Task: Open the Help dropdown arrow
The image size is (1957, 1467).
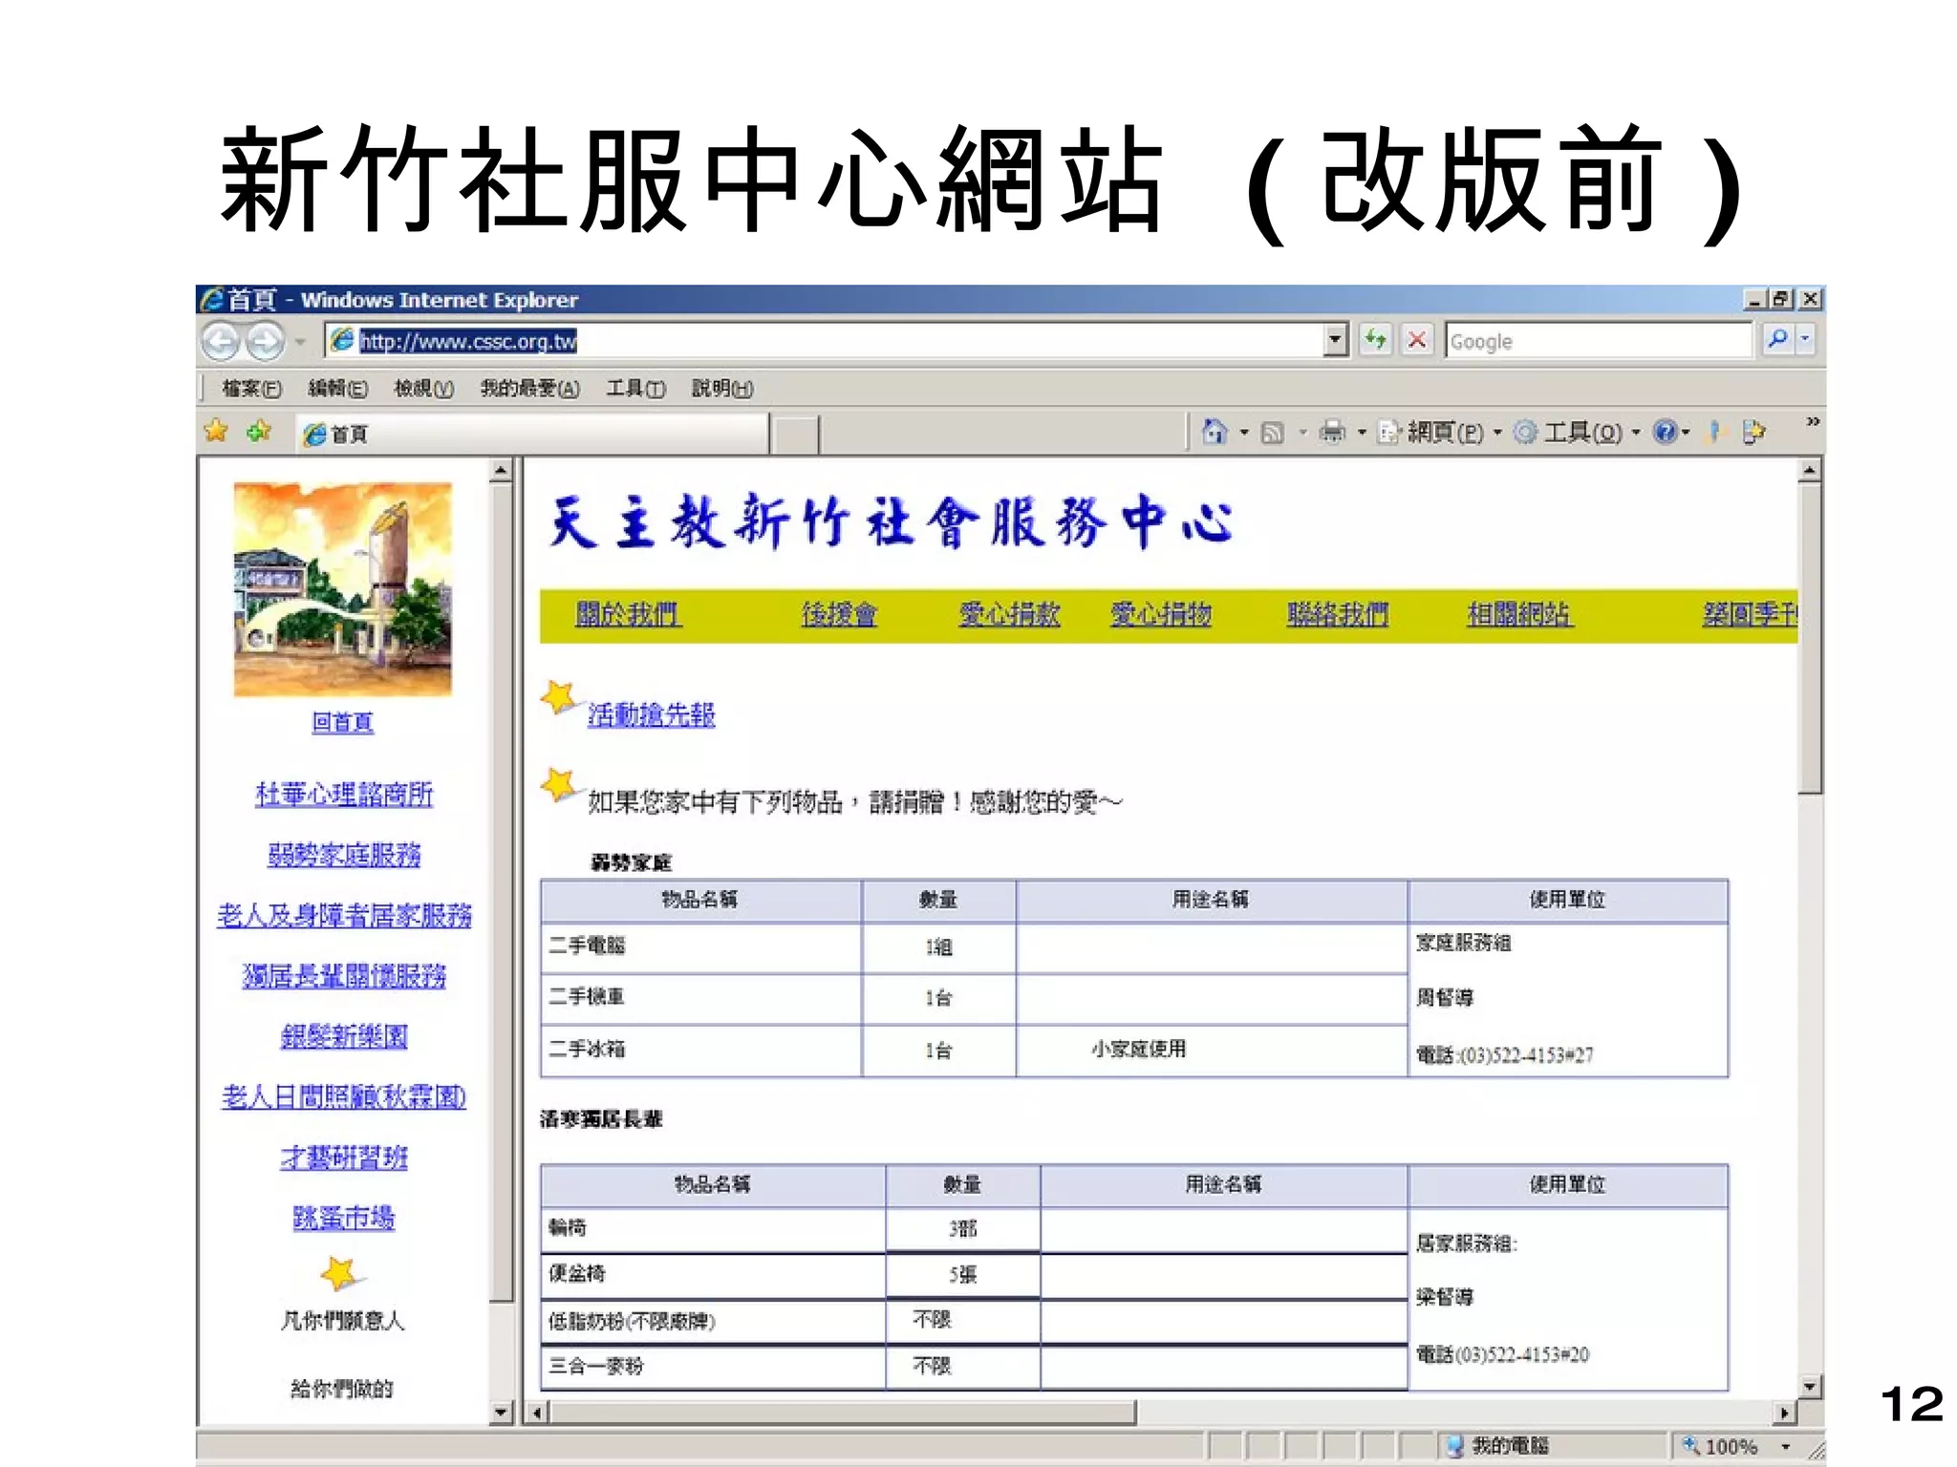Action: click(1686, 433)
